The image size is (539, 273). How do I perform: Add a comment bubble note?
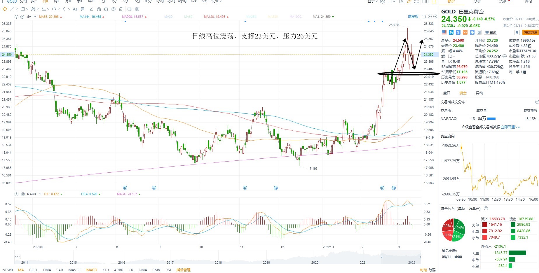(83, 9)
